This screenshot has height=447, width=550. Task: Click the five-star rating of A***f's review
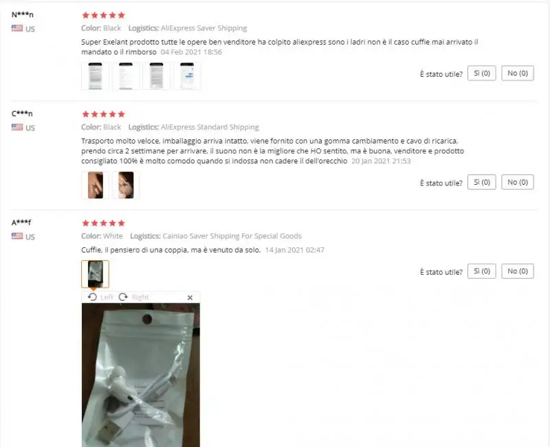tap(103, 223)
